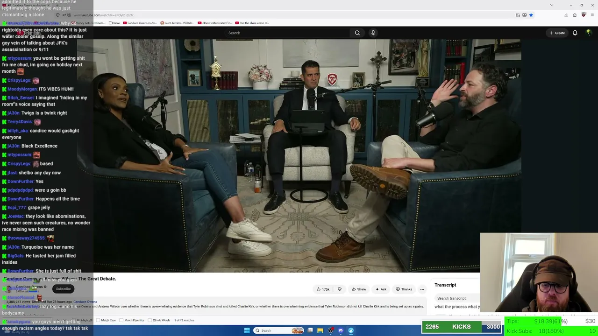
Task: Open File Explorer from the taskbar
Action: [x=320, y=330]
